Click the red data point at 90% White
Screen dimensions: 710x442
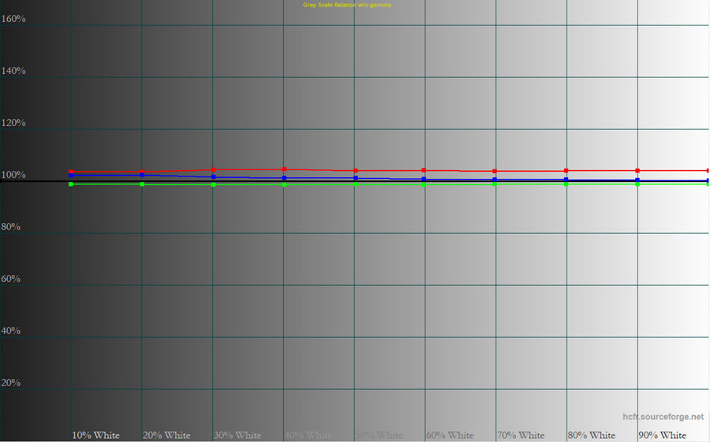pyautogui.click(x=637, y=171)
